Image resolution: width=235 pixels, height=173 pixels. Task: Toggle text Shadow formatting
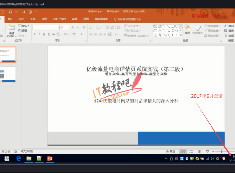pos(49,34)
